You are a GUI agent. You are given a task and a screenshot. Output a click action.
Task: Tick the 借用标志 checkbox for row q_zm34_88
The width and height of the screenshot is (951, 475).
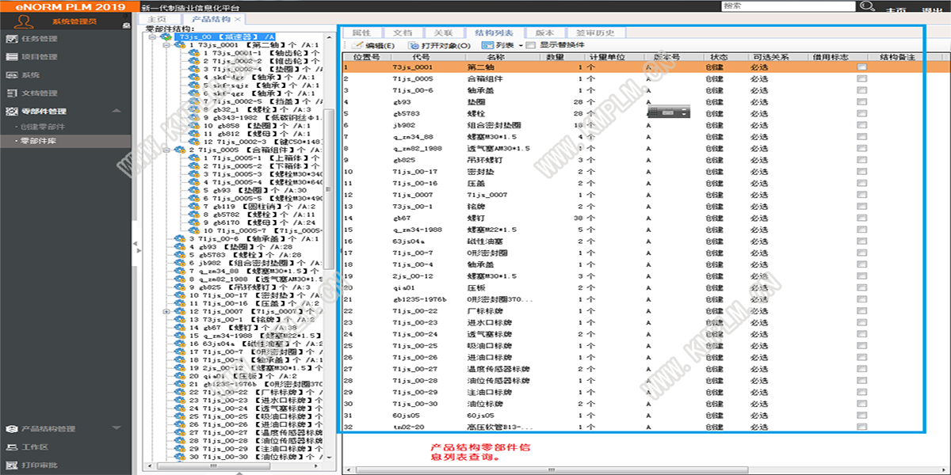(x=861, y=137)
